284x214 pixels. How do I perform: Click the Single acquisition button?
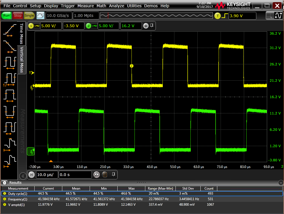pyautogui.click(x=29, y=16)
